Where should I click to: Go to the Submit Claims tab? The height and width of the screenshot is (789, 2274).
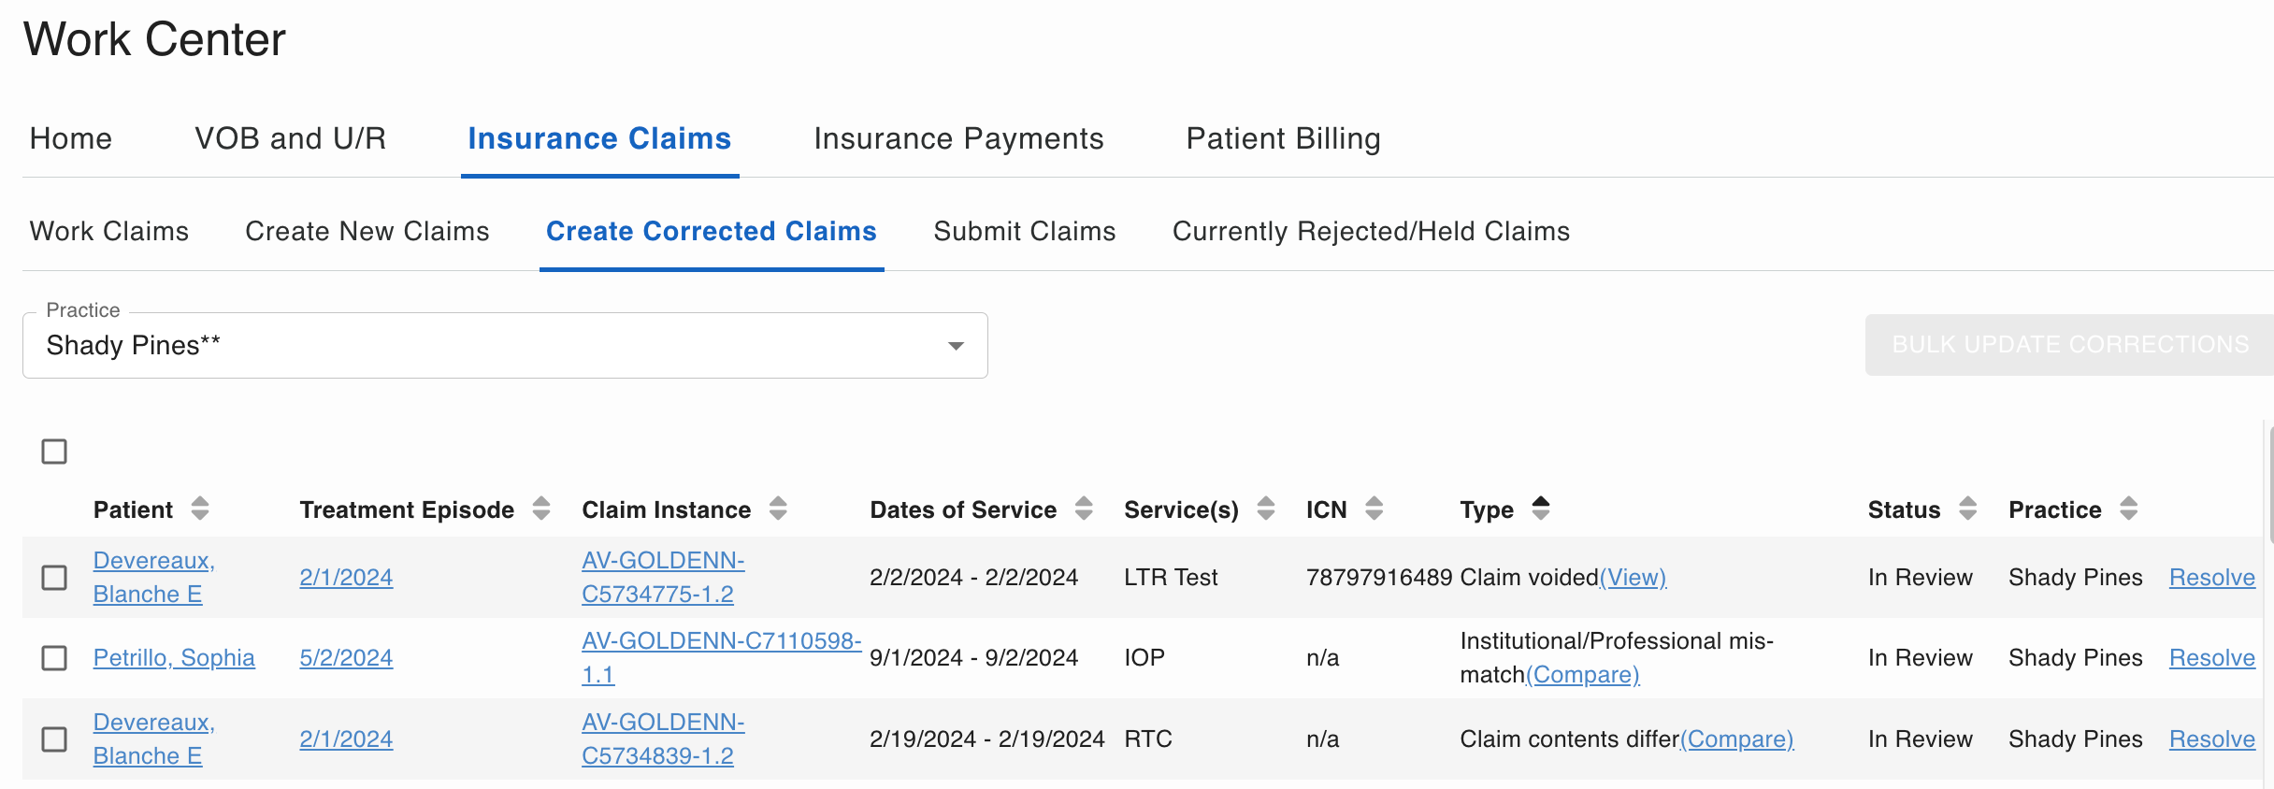point(1025,231)
